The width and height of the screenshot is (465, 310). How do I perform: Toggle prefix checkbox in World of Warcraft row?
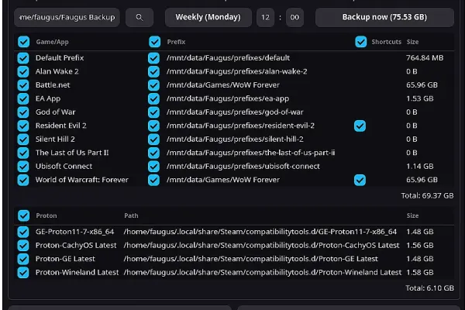pyautogui.click(x=153, y=180)
